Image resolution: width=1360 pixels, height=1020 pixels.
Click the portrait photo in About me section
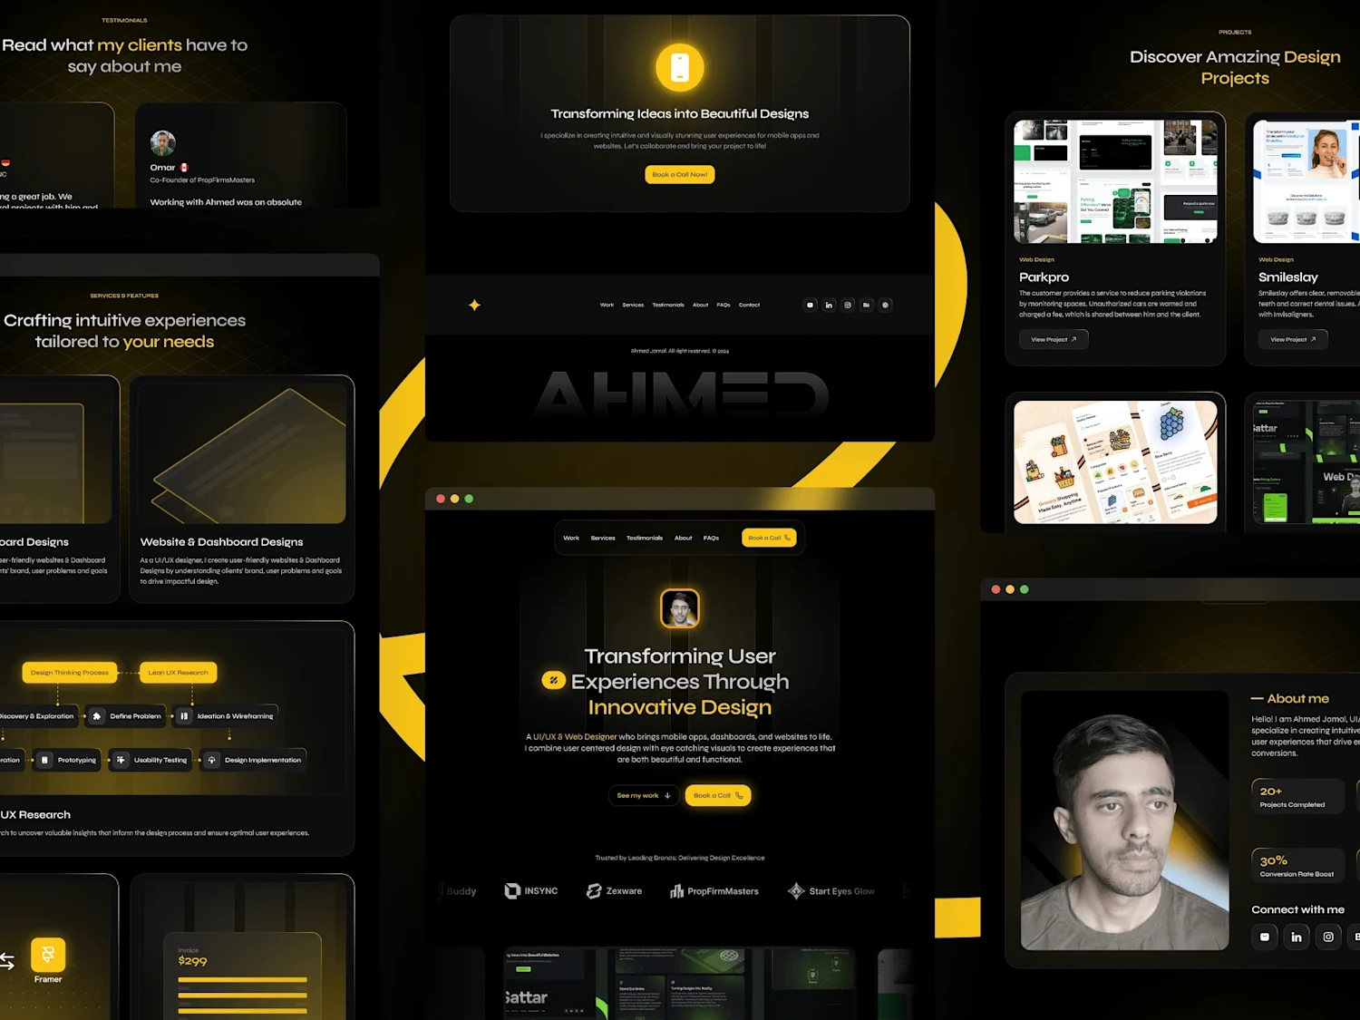pyautogui.click(x=1125, y=821)
